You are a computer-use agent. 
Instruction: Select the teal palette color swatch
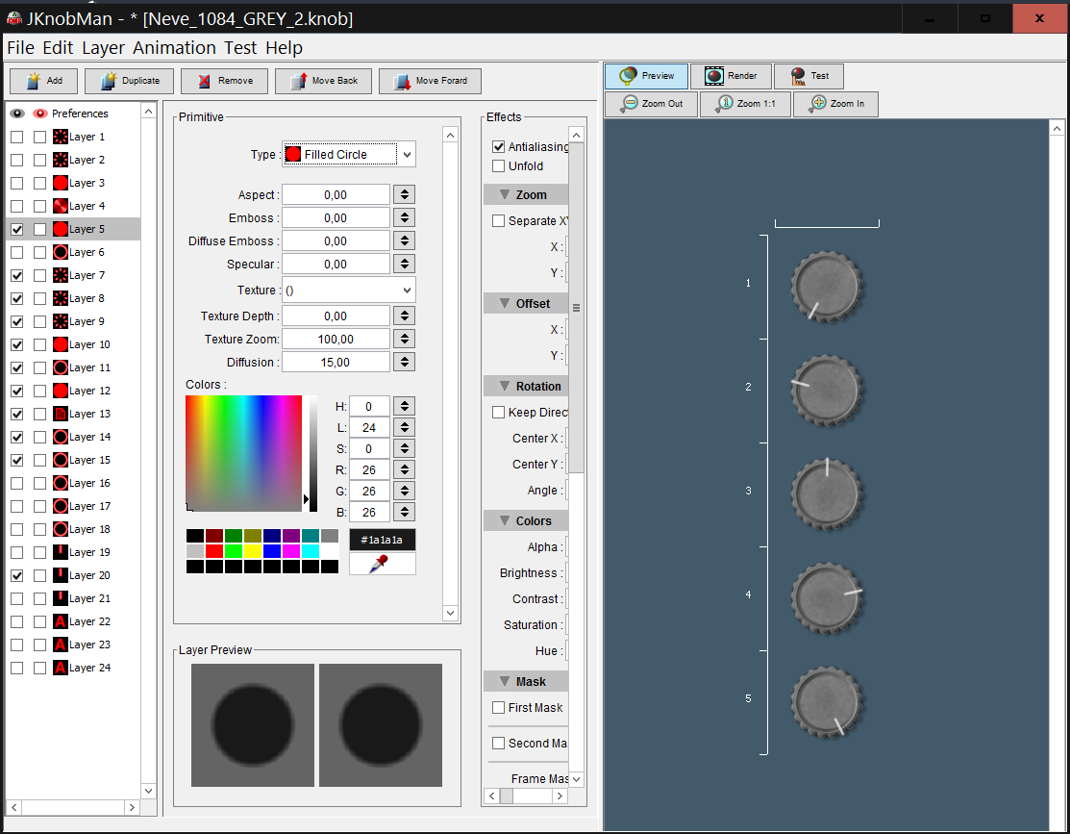(x=311, y=536)
